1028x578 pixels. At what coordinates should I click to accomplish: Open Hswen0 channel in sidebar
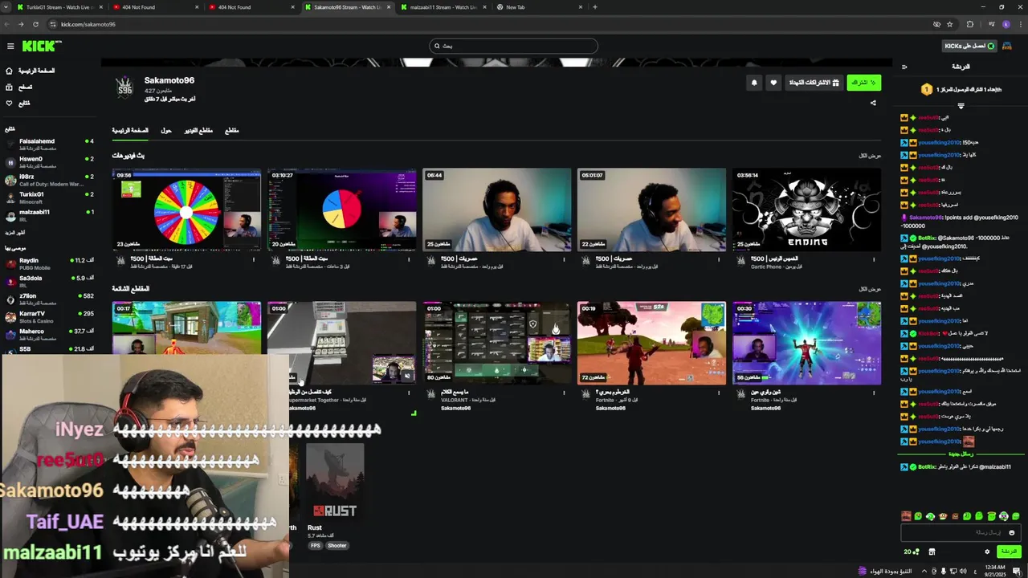pos(50,162)
